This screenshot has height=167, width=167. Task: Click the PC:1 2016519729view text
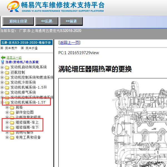[x=79, y=53]
